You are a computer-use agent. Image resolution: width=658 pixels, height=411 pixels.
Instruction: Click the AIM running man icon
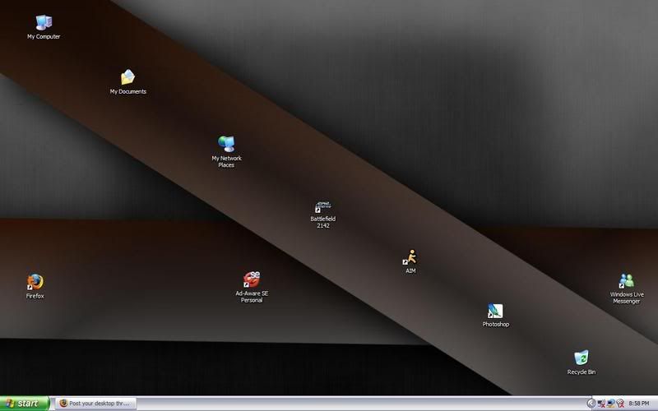pos(410,257)
